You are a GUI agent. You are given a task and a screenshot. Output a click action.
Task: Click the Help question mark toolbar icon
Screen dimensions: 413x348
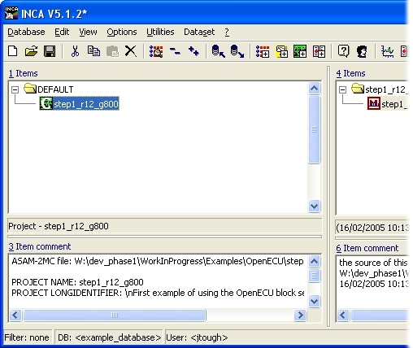pos(343,51)
